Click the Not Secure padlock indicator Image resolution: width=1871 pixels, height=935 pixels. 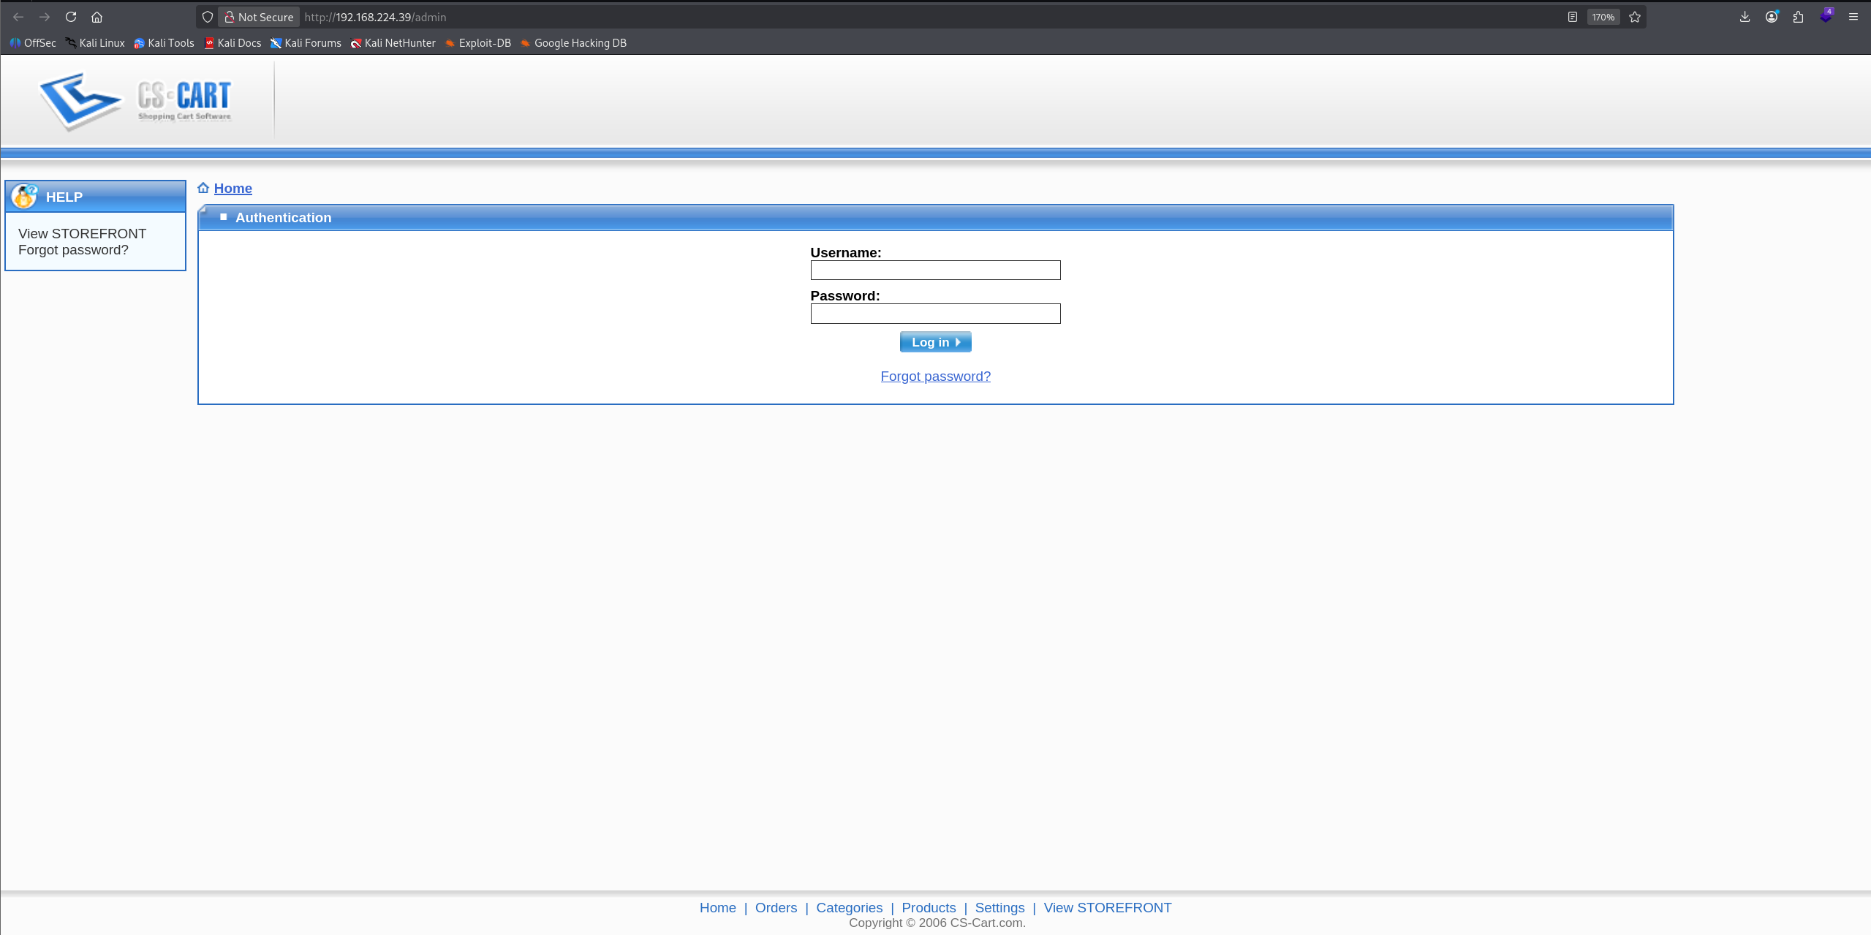pyautogui.click(x=259, y=17)
